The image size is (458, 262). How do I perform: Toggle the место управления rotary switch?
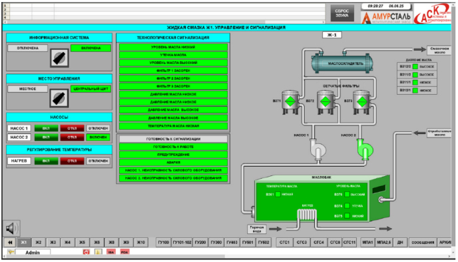point(59,98)
